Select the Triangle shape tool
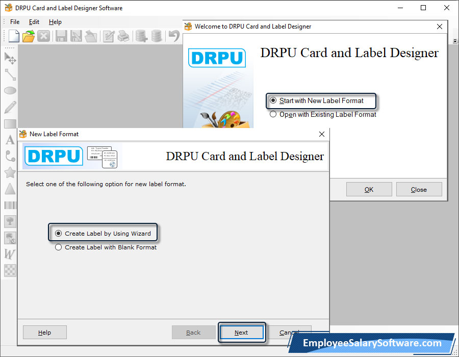The width and height of the screenshot is (459, 357). click(x=10, y=189)
